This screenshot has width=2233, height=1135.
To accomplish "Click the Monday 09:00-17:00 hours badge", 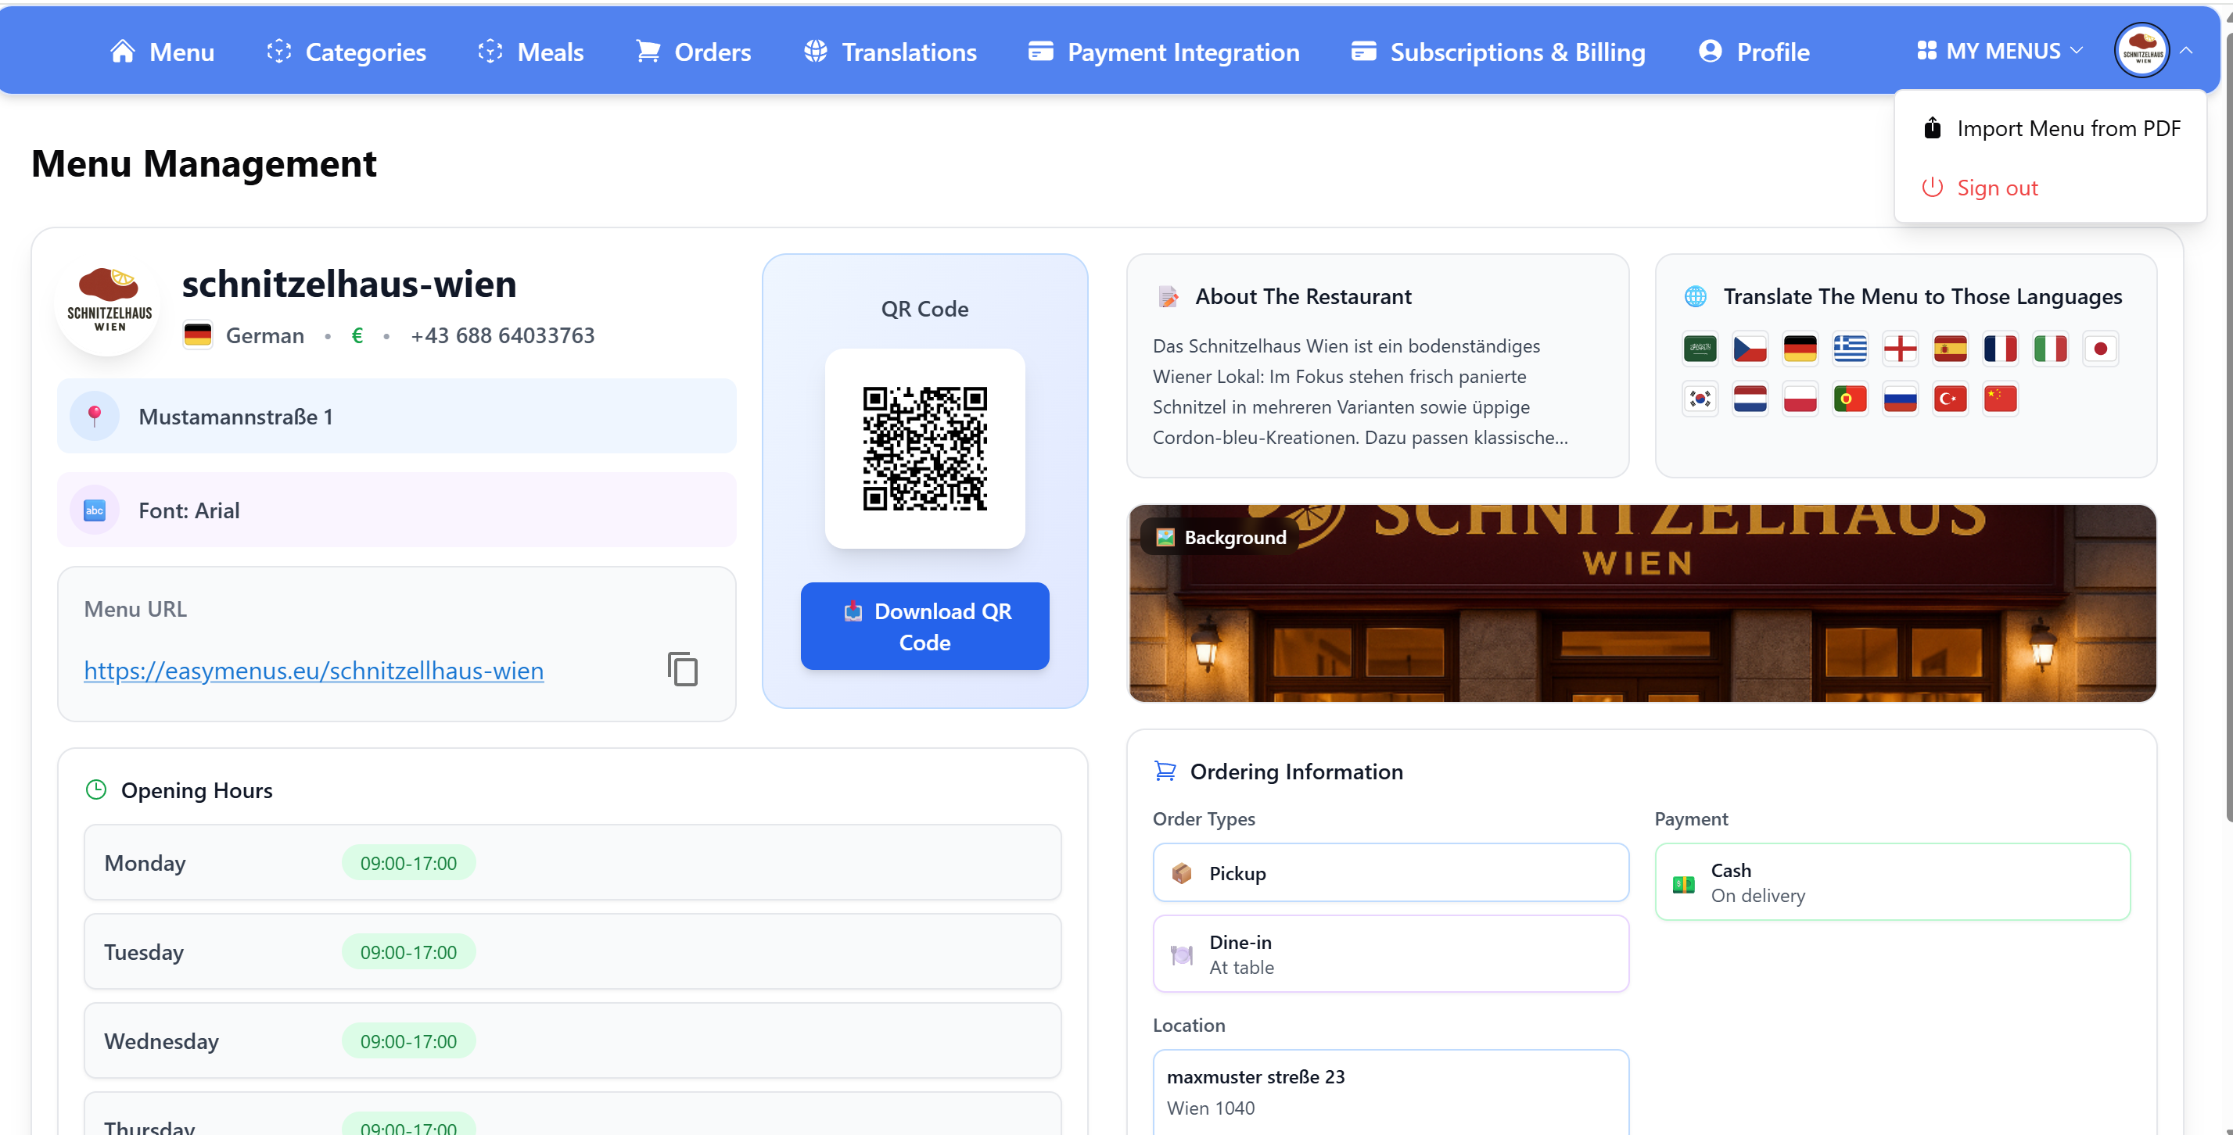I will (x=408, y=863).
